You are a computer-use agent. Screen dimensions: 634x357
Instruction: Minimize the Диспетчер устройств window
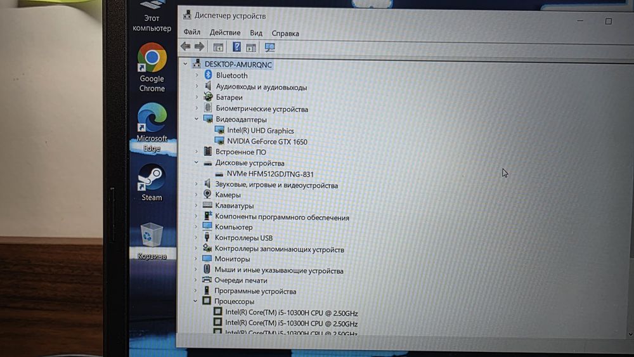(580, 20)
